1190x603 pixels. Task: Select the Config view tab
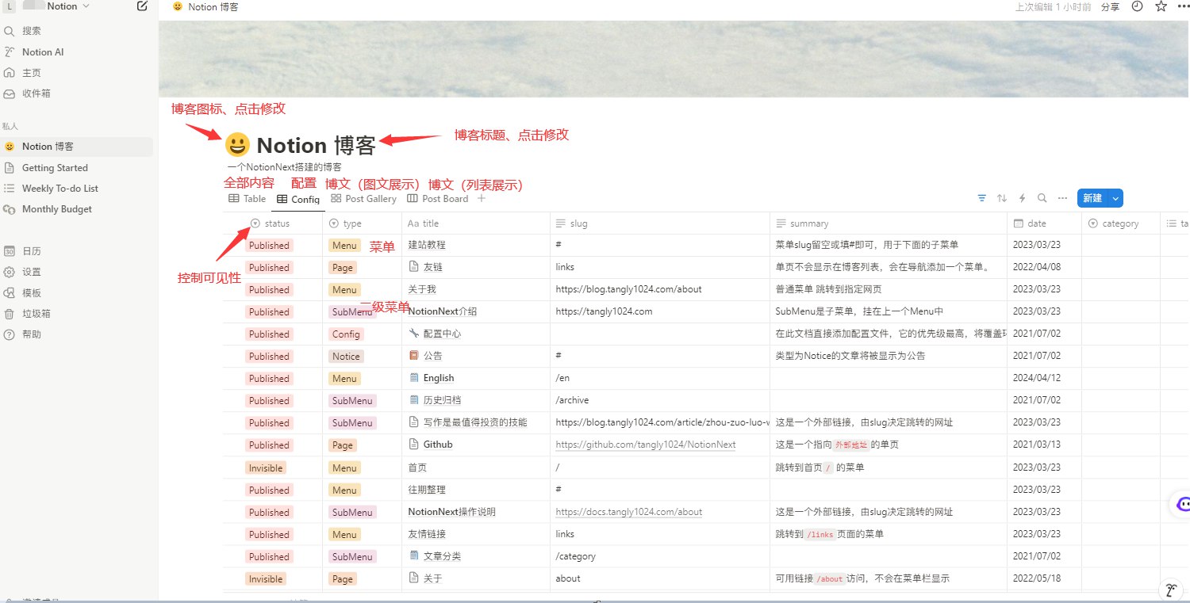point(298,199)
